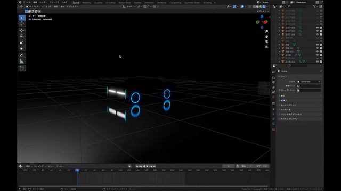Open the Tool properties tab icon
Viewport: 341px width, 191px height.
(273, 72)
